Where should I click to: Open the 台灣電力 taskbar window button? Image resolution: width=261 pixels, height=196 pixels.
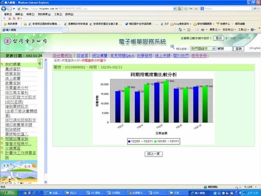coord(136,193)
